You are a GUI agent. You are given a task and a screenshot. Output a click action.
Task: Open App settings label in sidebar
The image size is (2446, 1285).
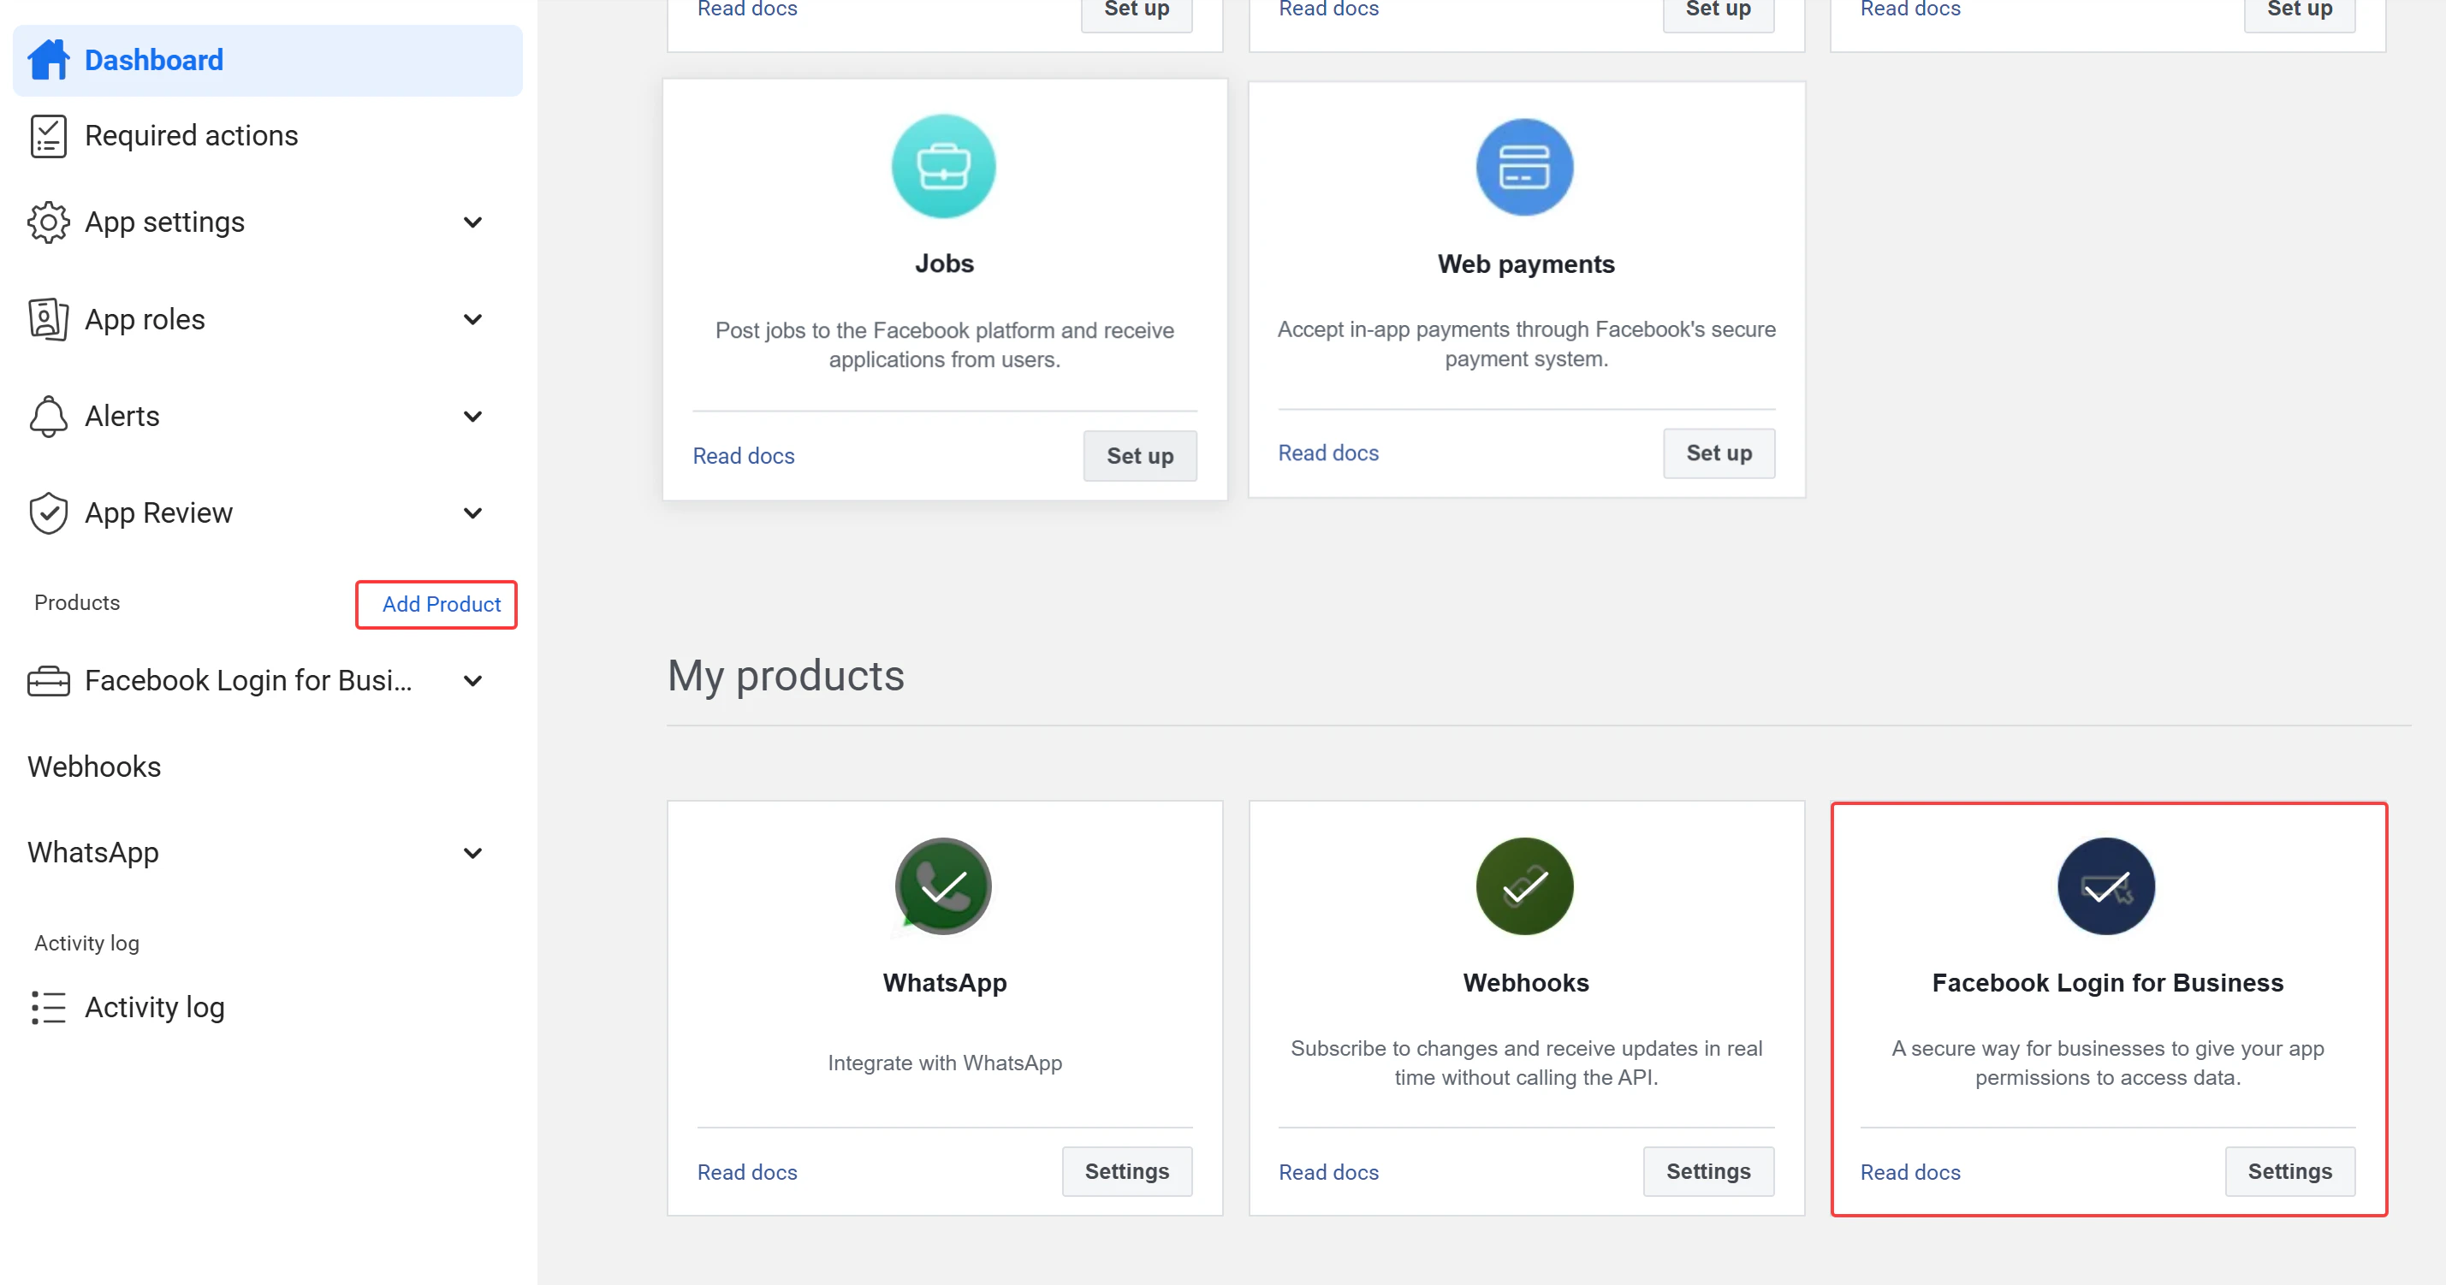(164, 222)
